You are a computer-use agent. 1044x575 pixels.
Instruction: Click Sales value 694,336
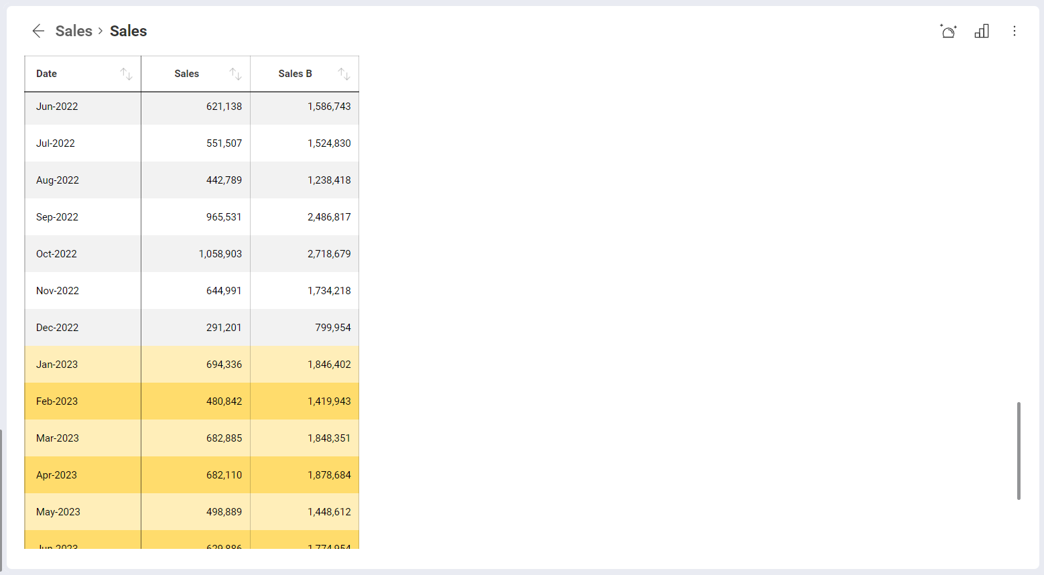[x=224, y=365]
